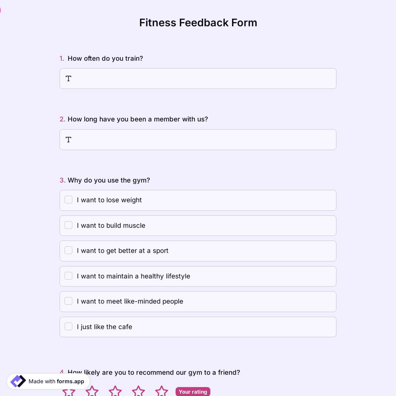Select 'I want to meet like-minded people'
Viewport: 396px width, 396px height.
point(68,301)
